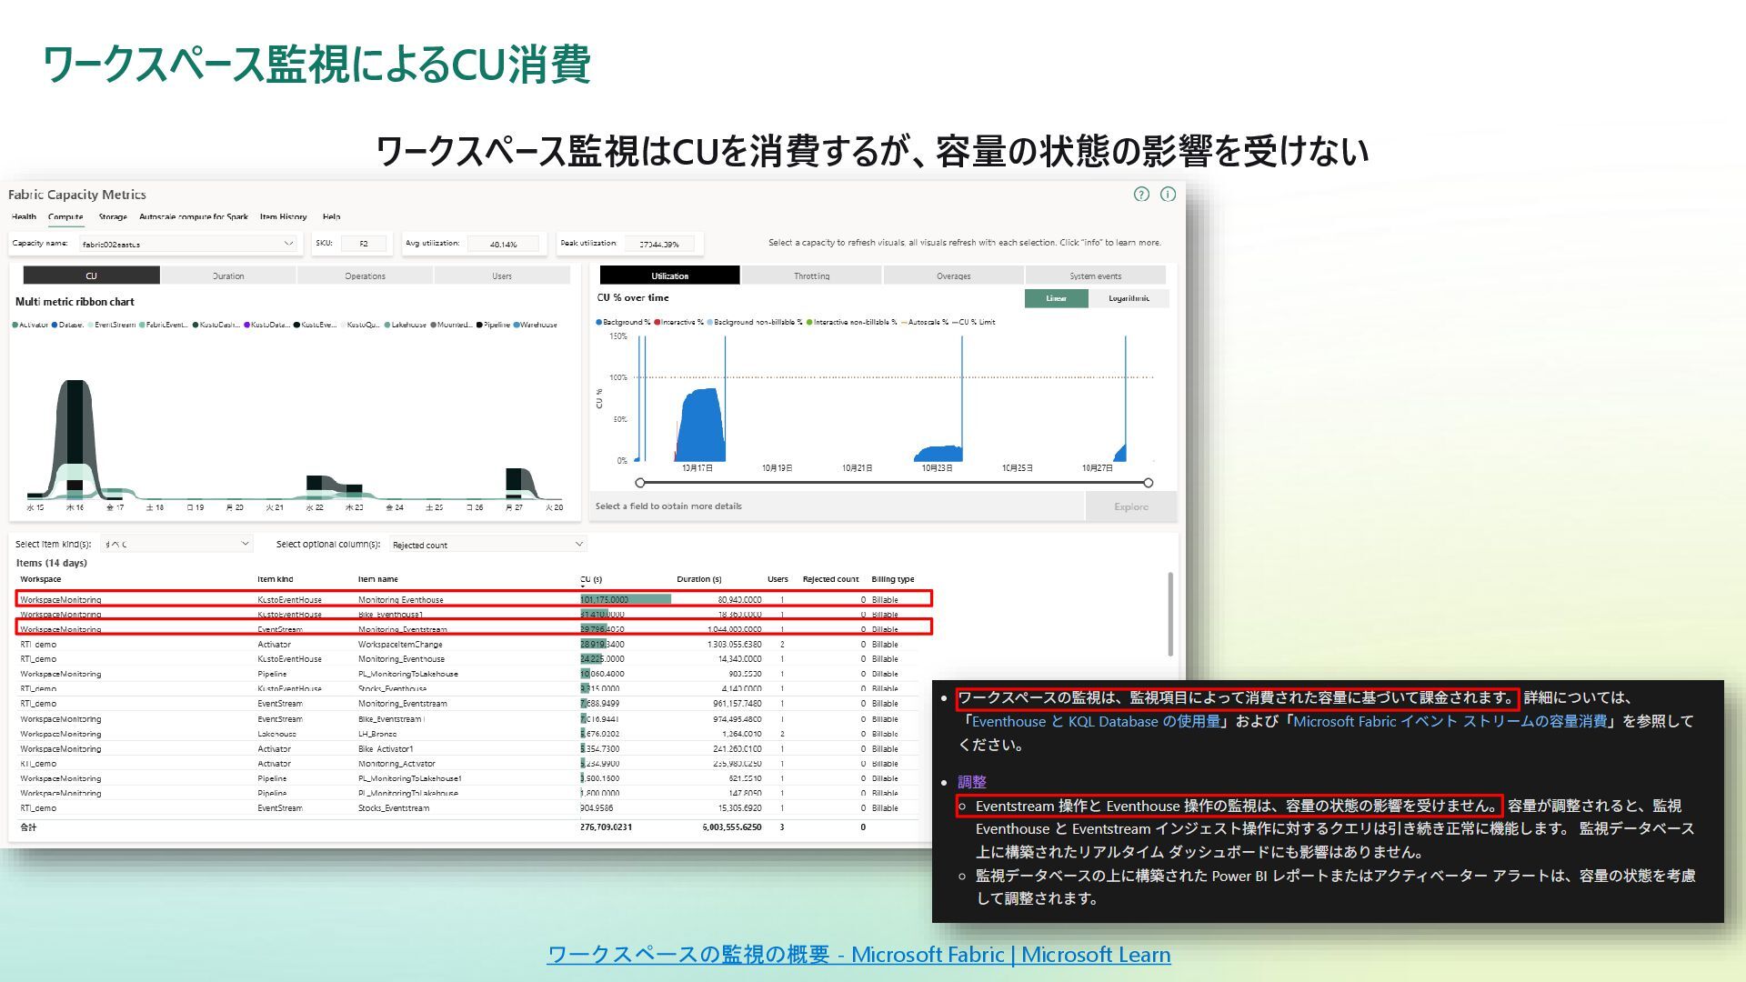Switch chart scale to Linear
This screenshot has width=1746, height=982.
pyautogui.click(x=1056, y=298)
